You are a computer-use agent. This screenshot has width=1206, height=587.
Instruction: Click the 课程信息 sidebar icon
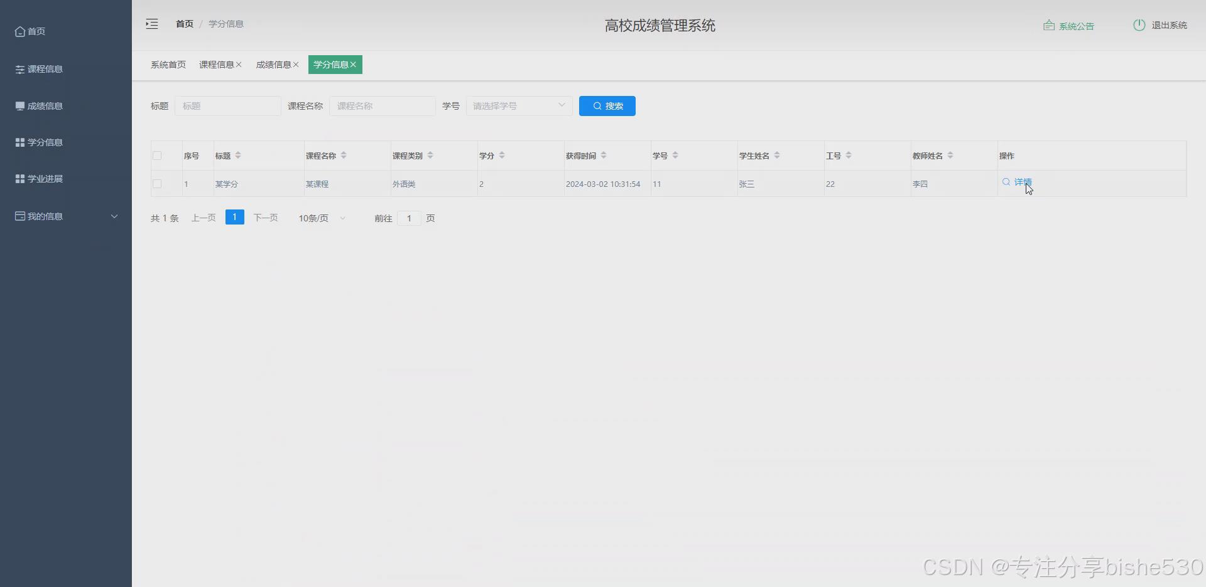(20, 69)
